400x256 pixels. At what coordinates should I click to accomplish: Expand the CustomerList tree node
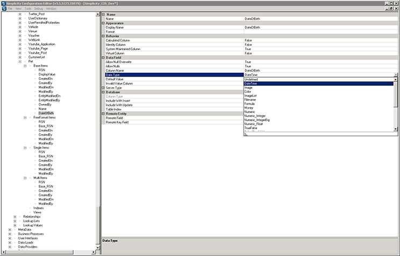click(20, 57)
